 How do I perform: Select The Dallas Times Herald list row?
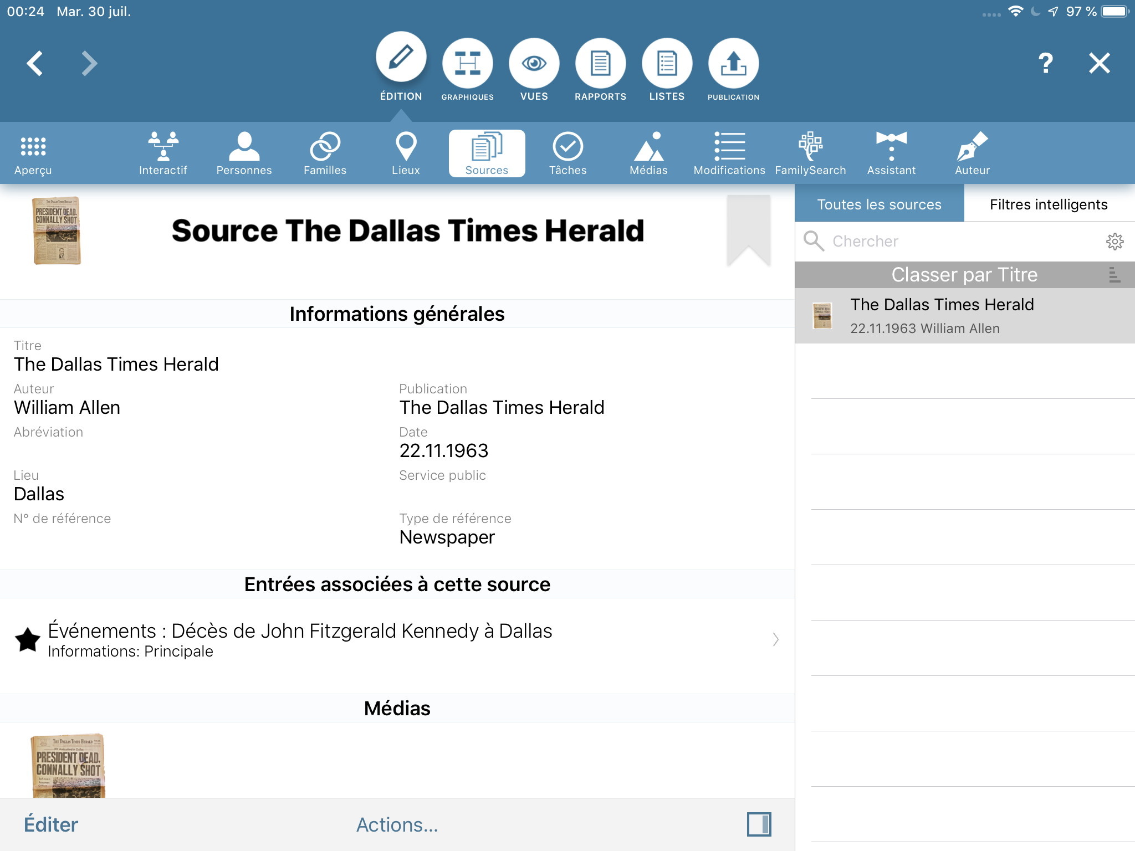965,316
